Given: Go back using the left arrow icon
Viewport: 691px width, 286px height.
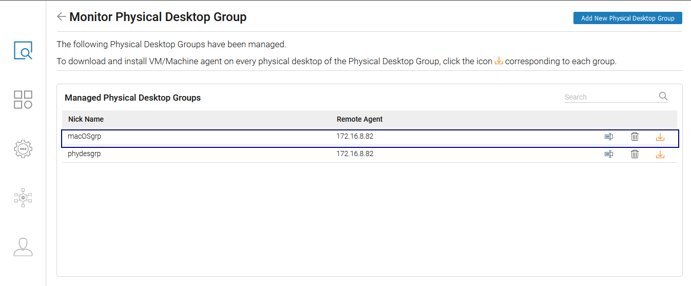Looking at the screenshot, I should [x=61, y=17].
